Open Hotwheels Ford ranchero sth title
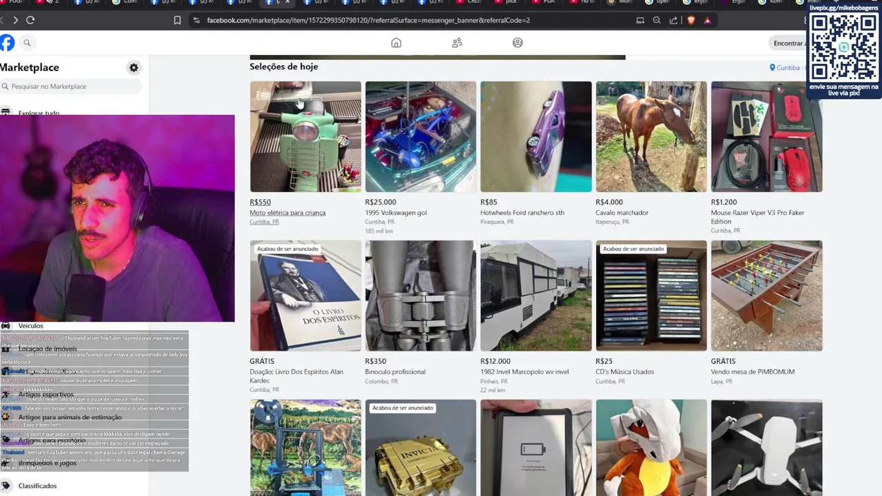Viewport: 882px width, 496px height. point(522,213)
